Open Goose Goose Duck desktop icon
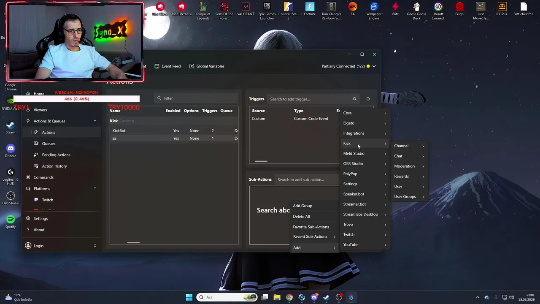This screenshot has height=304, width=540. tap(416, 11)
